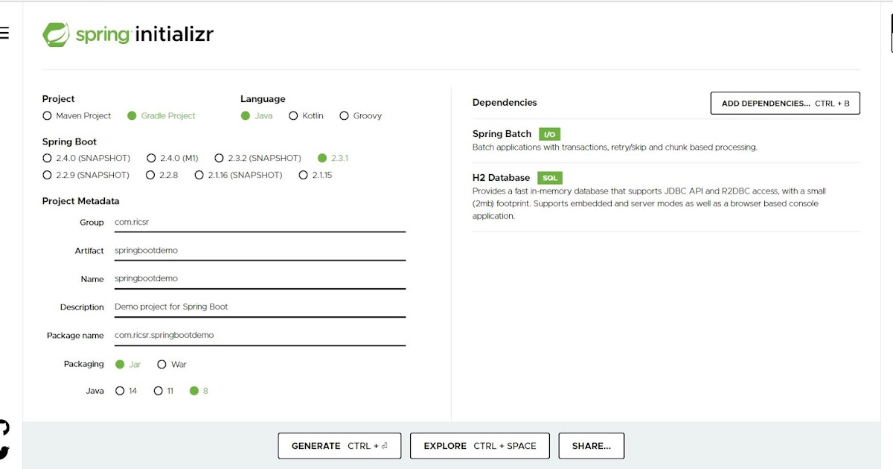Viewport: 893px width, 469px height.
Task: Select Java version 11
Action: click(x=159, y=390)
